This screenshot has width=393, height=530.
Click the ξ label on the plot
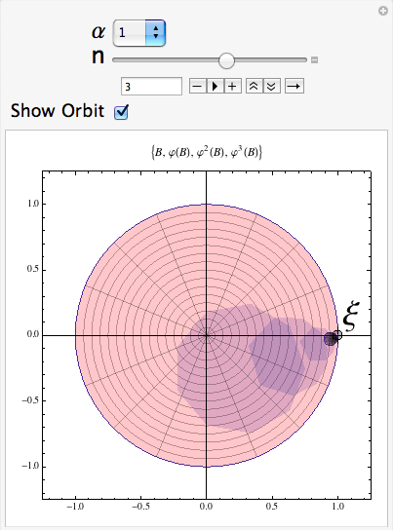(x=351, y=316)
